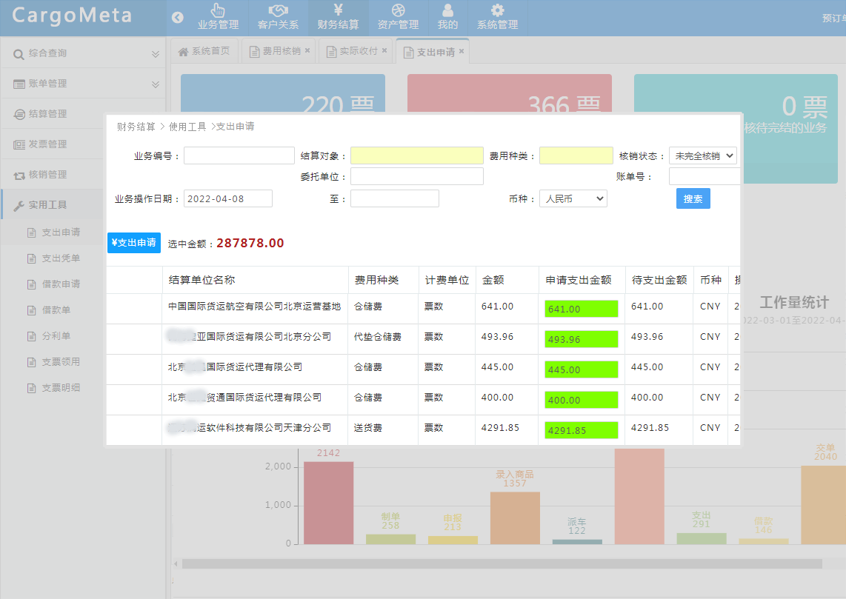Select 支出申请 in sidebar
The height and width of the screenshot is (599, 846).
tap(61, 232)
